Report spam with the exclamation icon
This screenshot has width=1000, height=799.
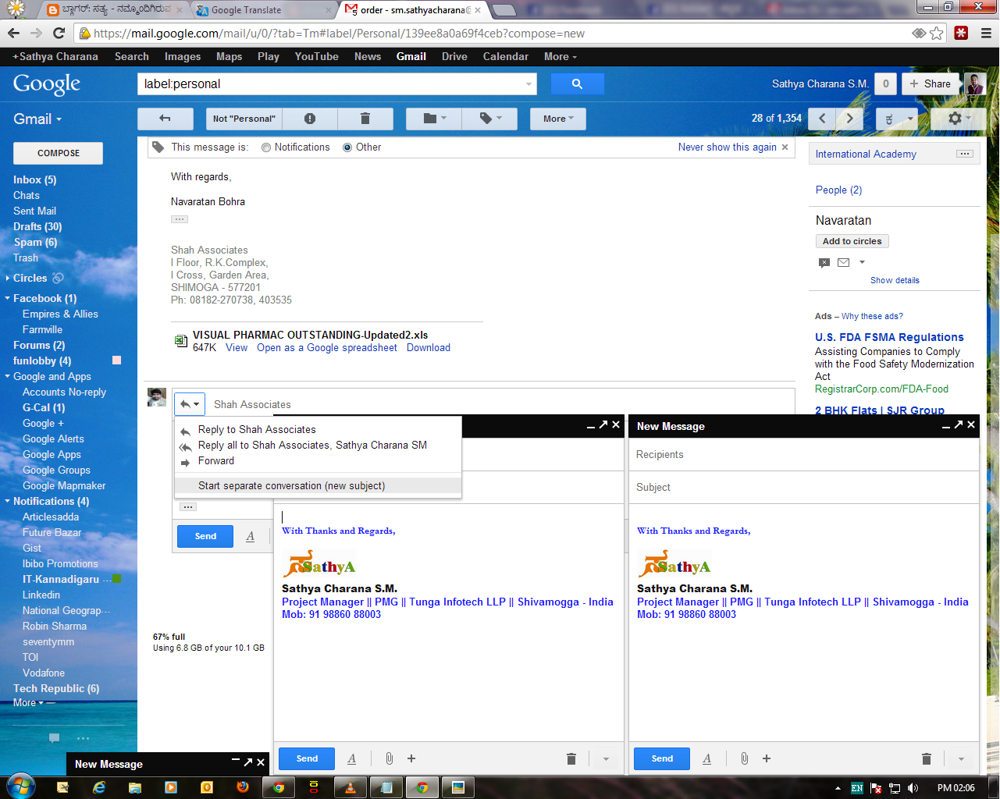310,119
